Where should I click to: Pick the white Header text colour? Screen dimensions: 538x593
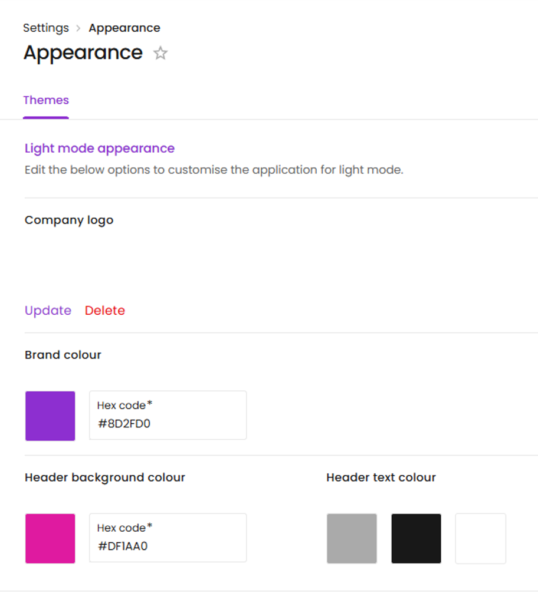(480, 538)
